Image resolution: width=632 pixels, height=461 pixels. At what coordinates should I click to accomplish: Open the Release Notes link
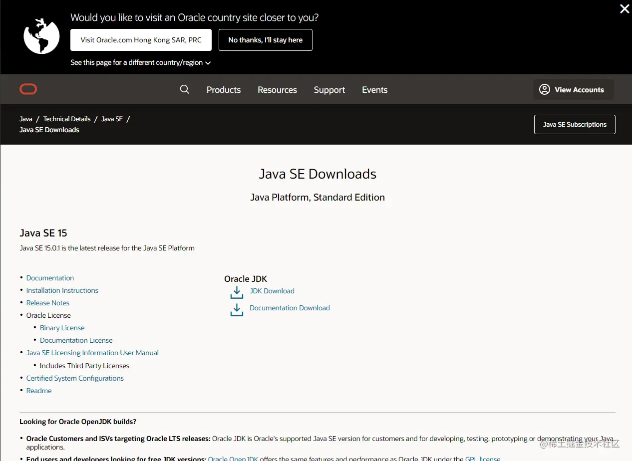pos(48,303)
